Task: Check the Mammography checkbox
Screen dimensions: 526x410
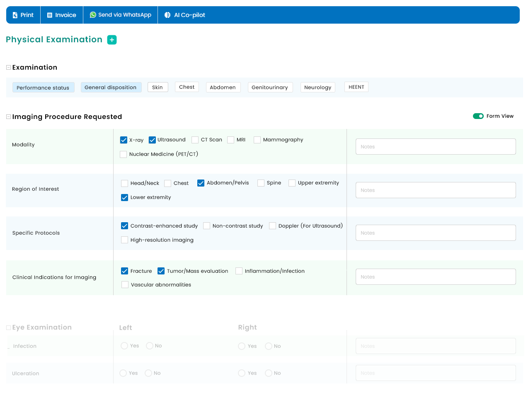Action: pyautogui.click(x=257, y=140)
